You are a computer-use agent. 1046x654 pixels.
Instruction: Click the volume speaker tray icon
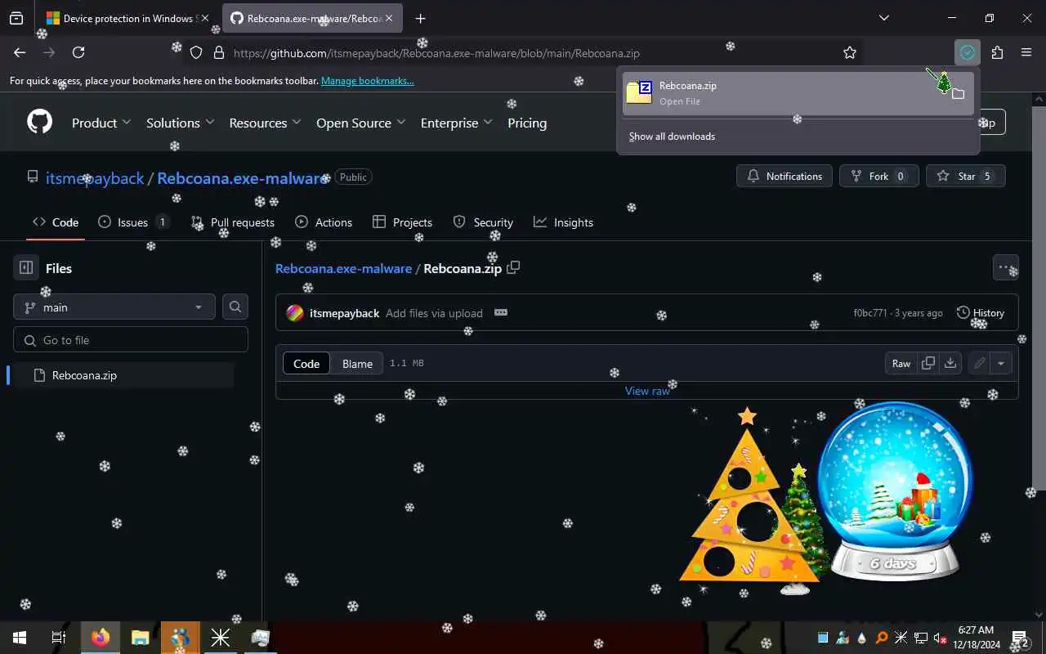click(x=940, y=638)
